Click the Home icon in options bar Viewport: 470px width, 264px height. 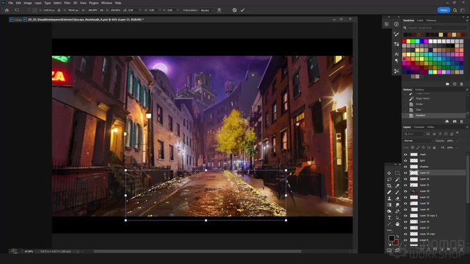(x=7, y=10)
